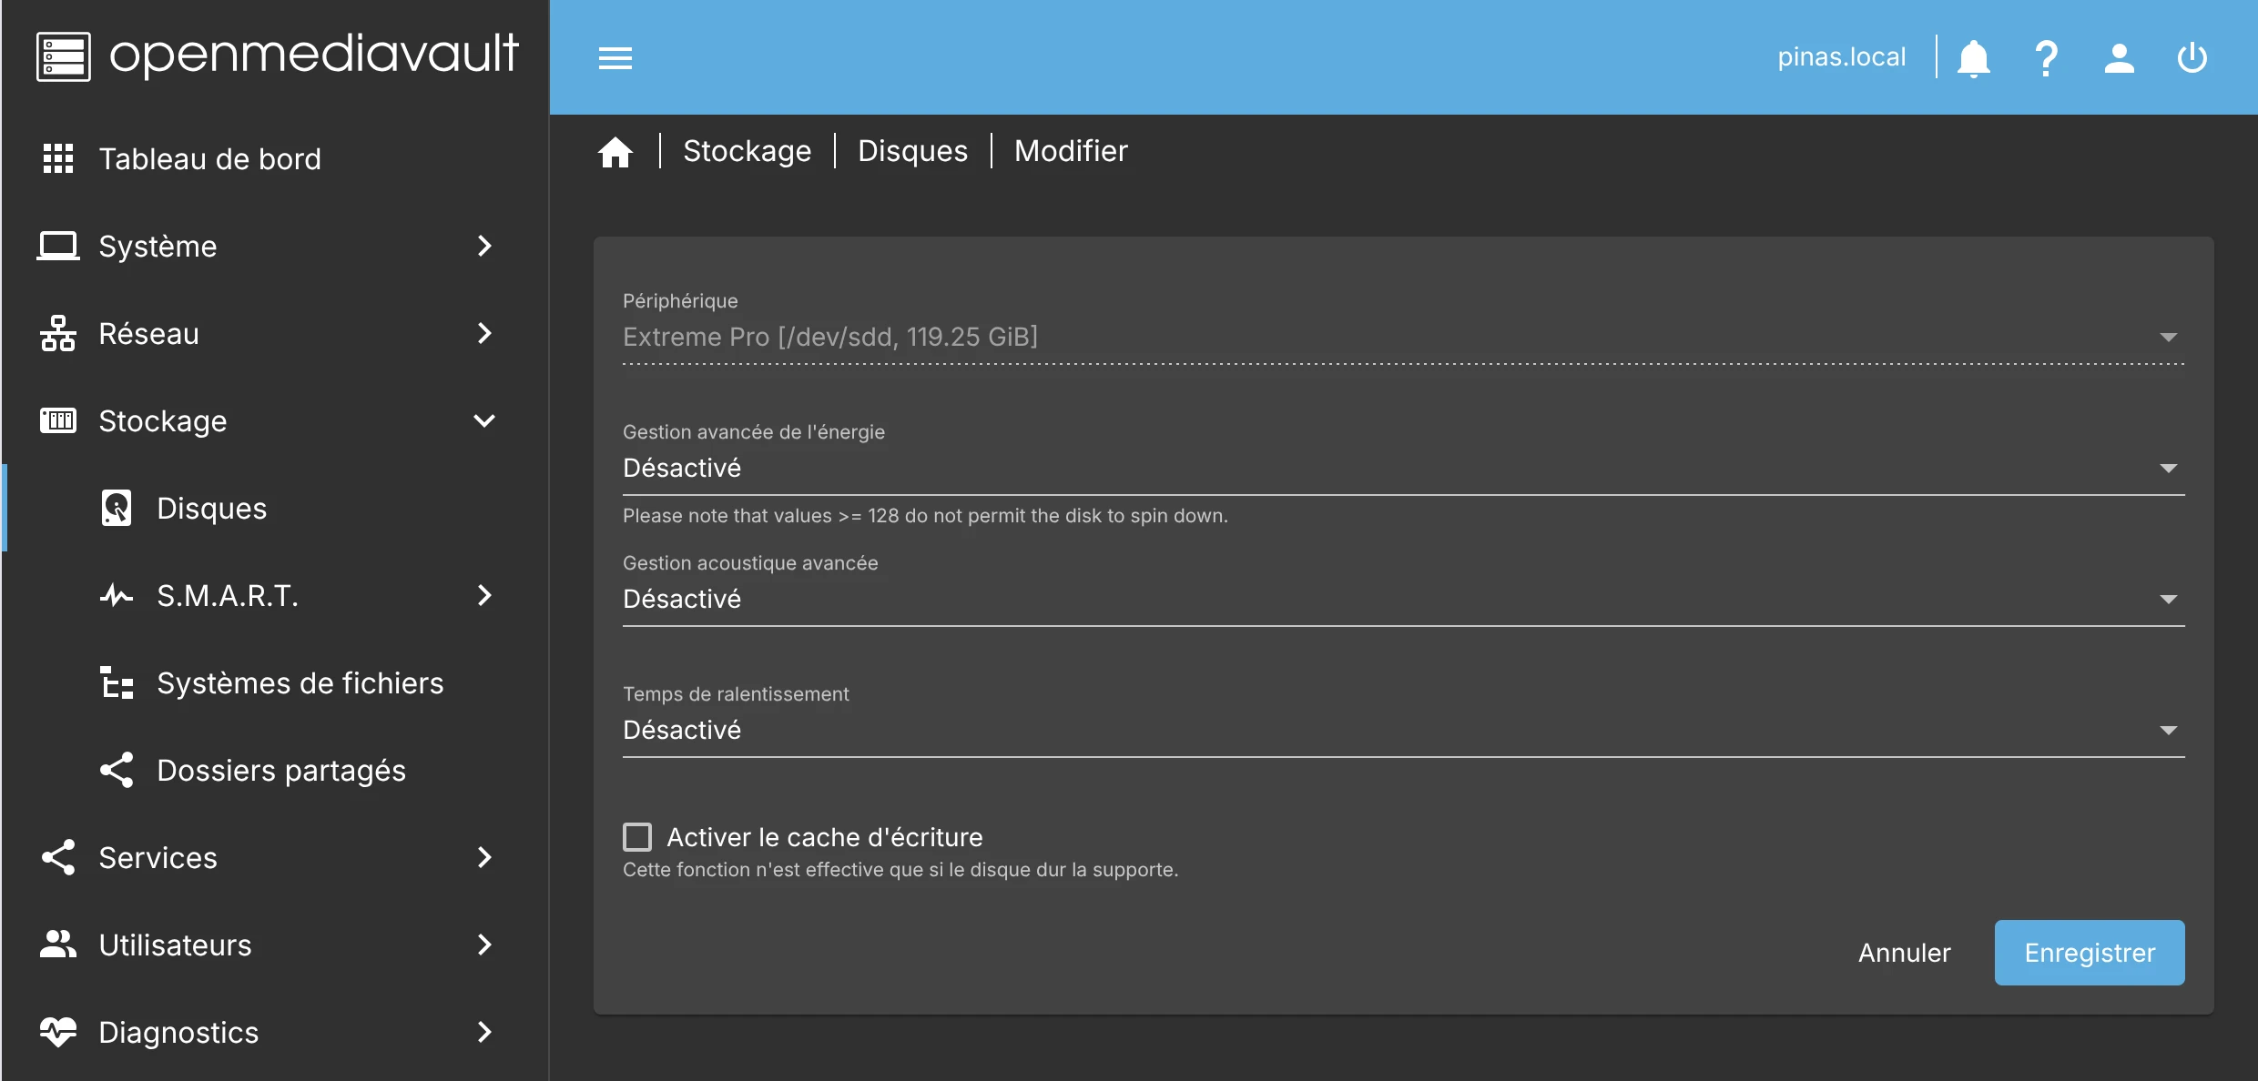Open the notifications bell
Screen dimensions: 2258x1081
(x=1974, y=58)
